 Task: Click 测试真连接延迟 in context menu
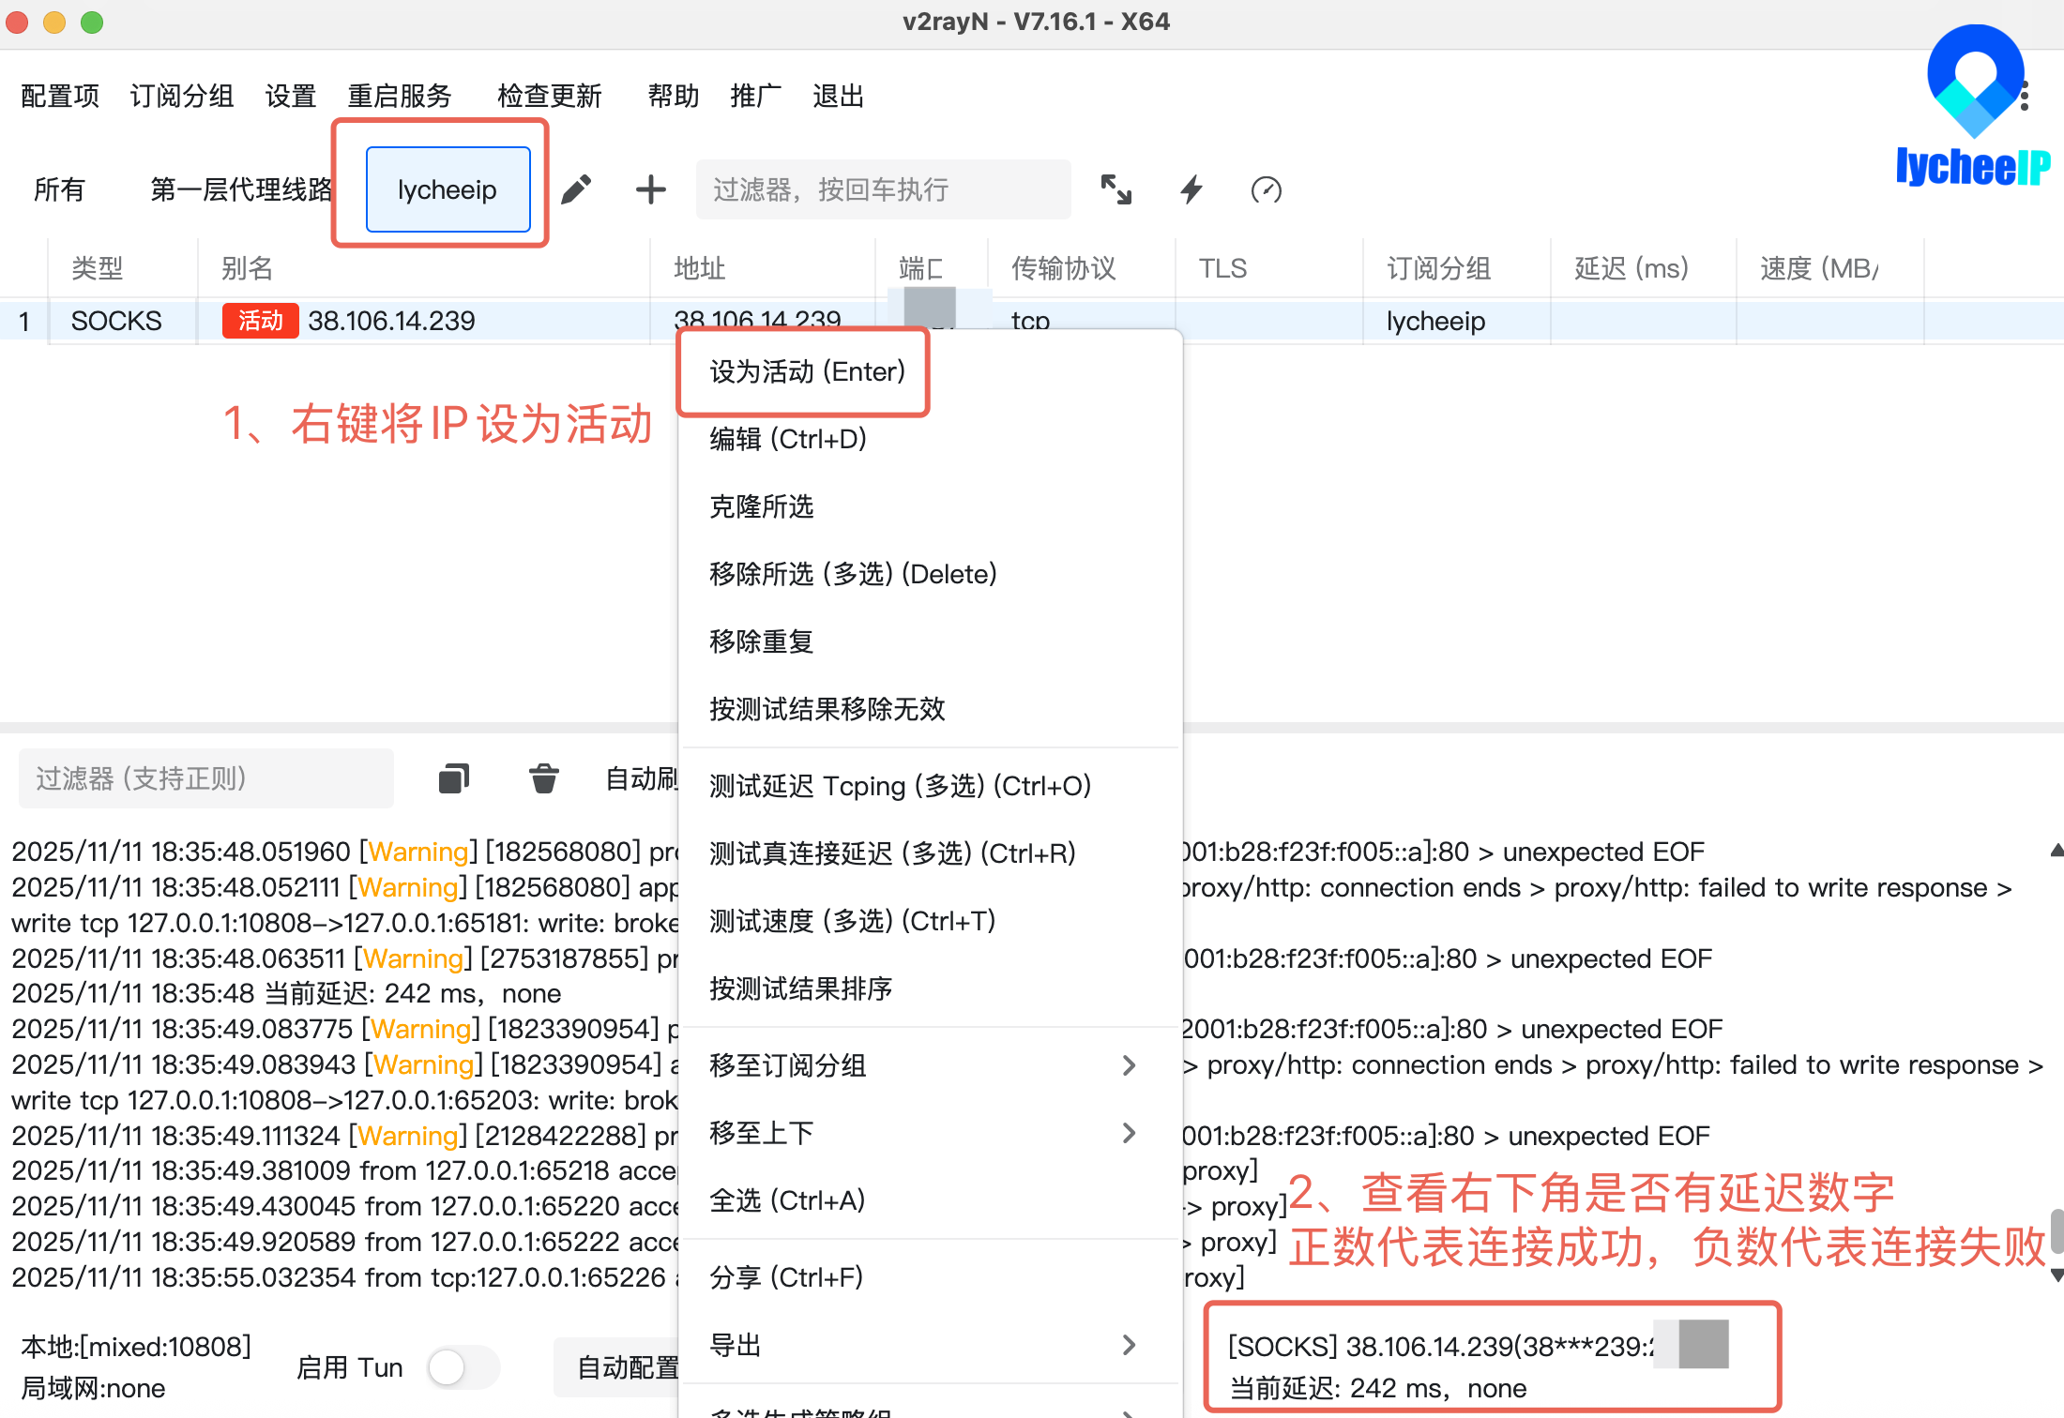(891, 853)
